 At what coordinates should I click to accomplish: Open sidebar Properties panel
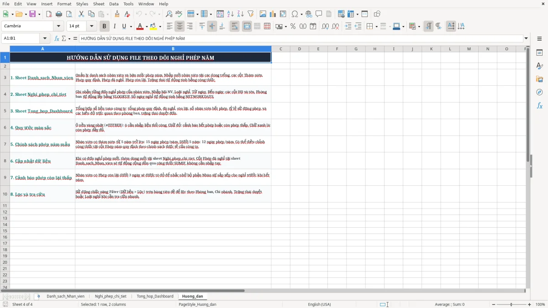[x=539, y=53]
